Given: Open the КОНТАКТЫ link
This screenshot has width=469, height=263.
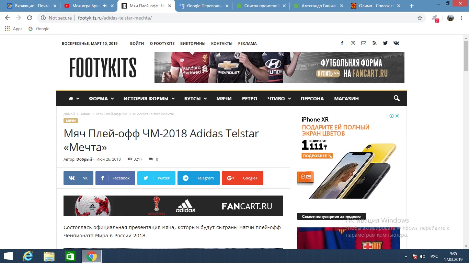Looking at the screenshot, I should point(222,43).
